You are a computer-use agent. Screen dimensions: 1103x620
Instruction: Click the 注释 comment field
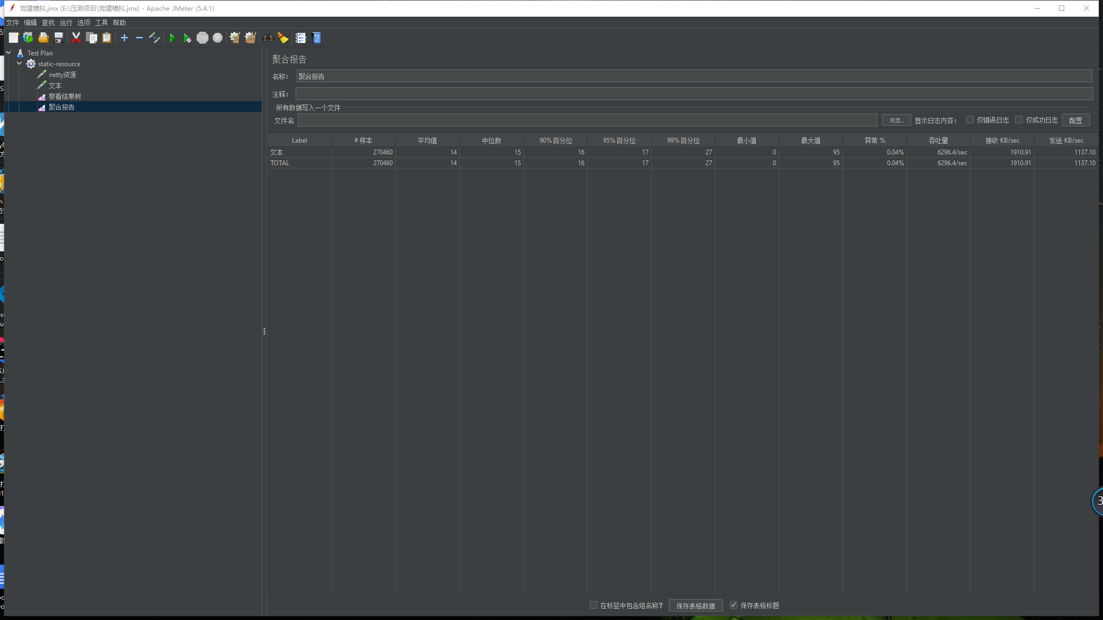point(694,94)
